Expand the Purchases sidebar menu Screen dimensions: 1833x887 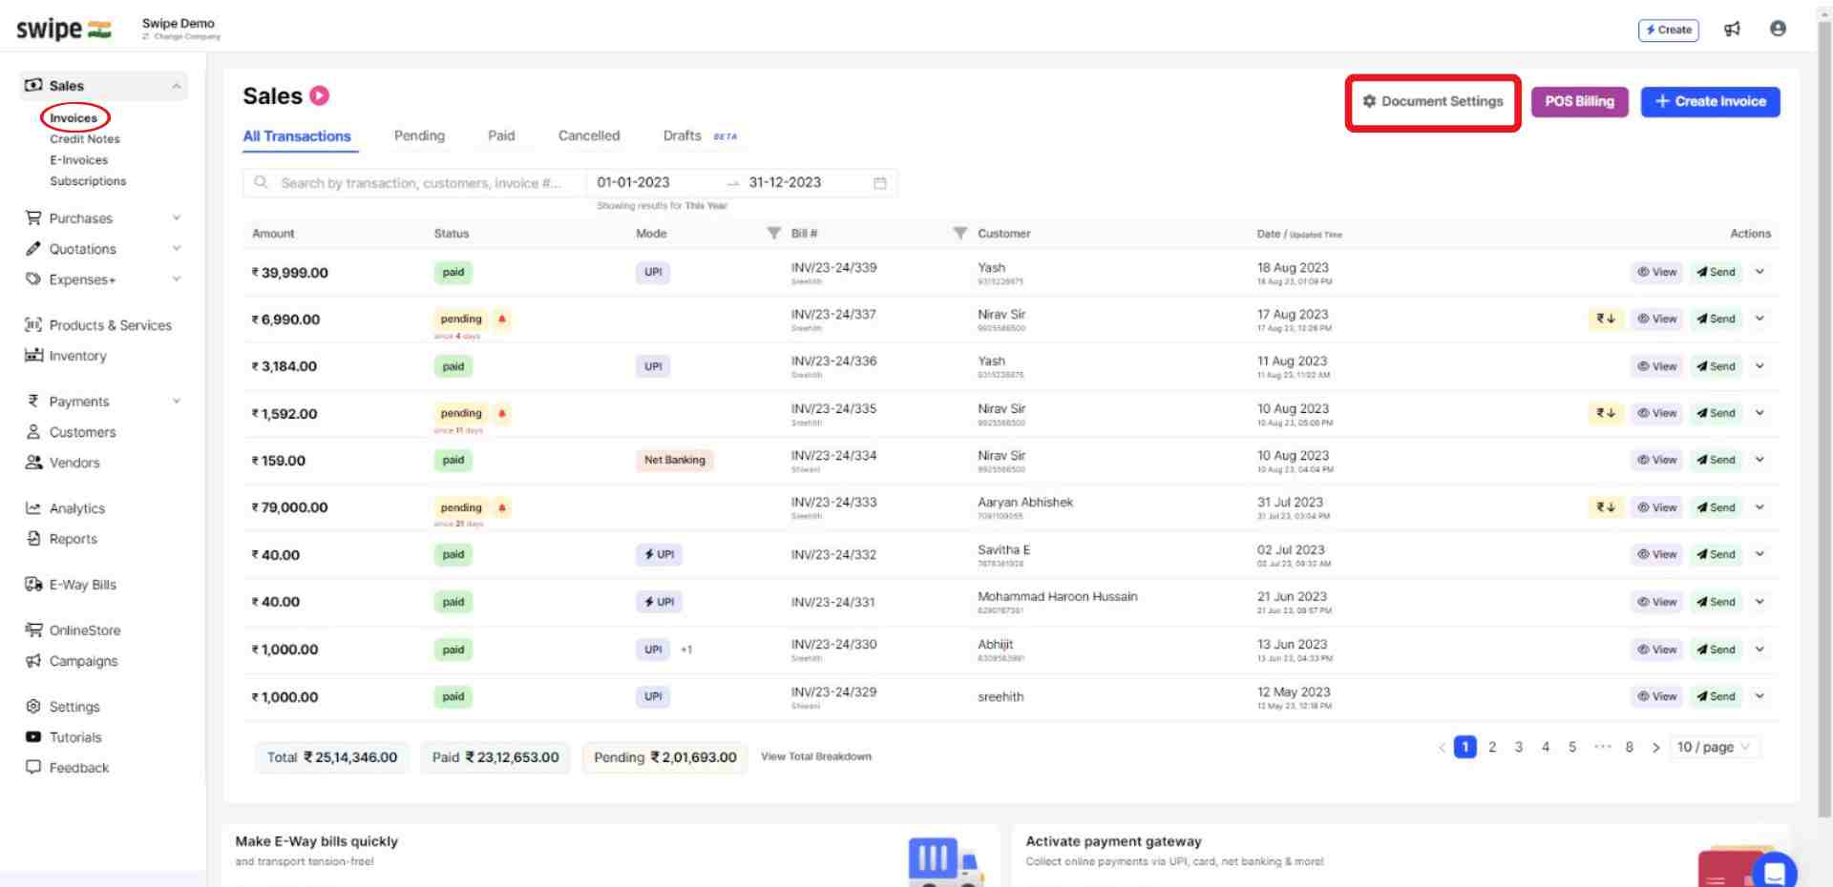pos(177,218)
